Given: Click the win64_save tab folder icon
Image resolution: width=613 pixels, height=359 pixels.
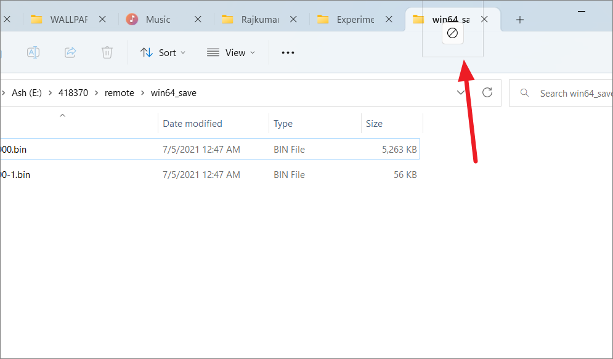Looking at the screenshot, I should coord(418,19).
